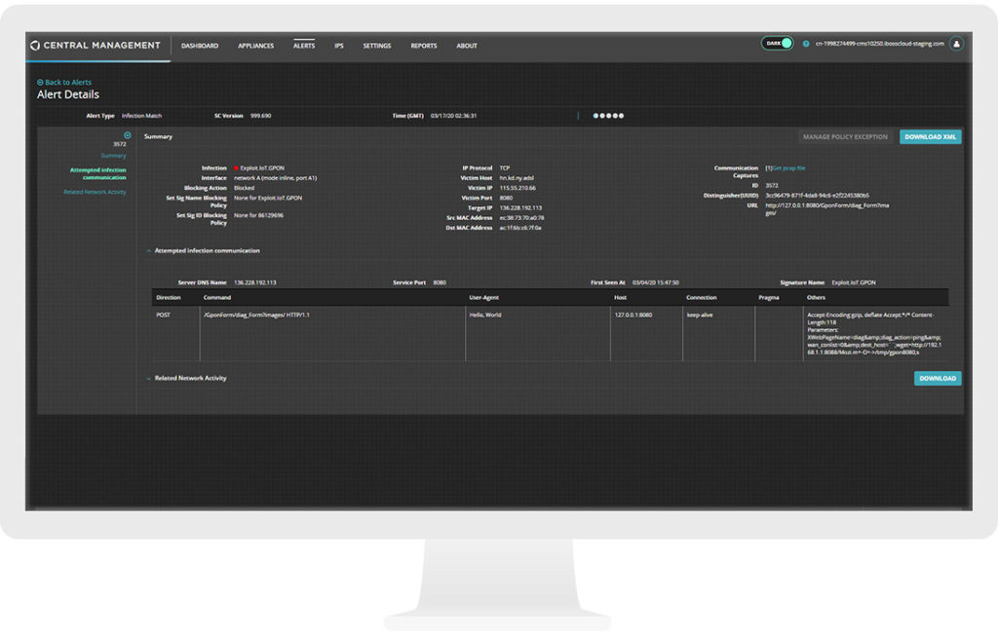Open the Dashboard menu
The height and width of the screenshot is (631, 998).
click(x=200, y=46)
